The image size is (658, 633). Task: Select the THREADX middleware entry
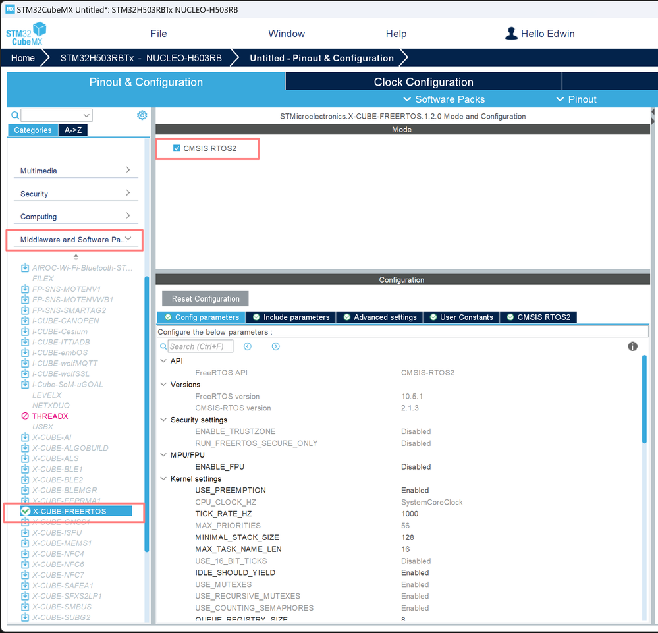pos(50,416)
